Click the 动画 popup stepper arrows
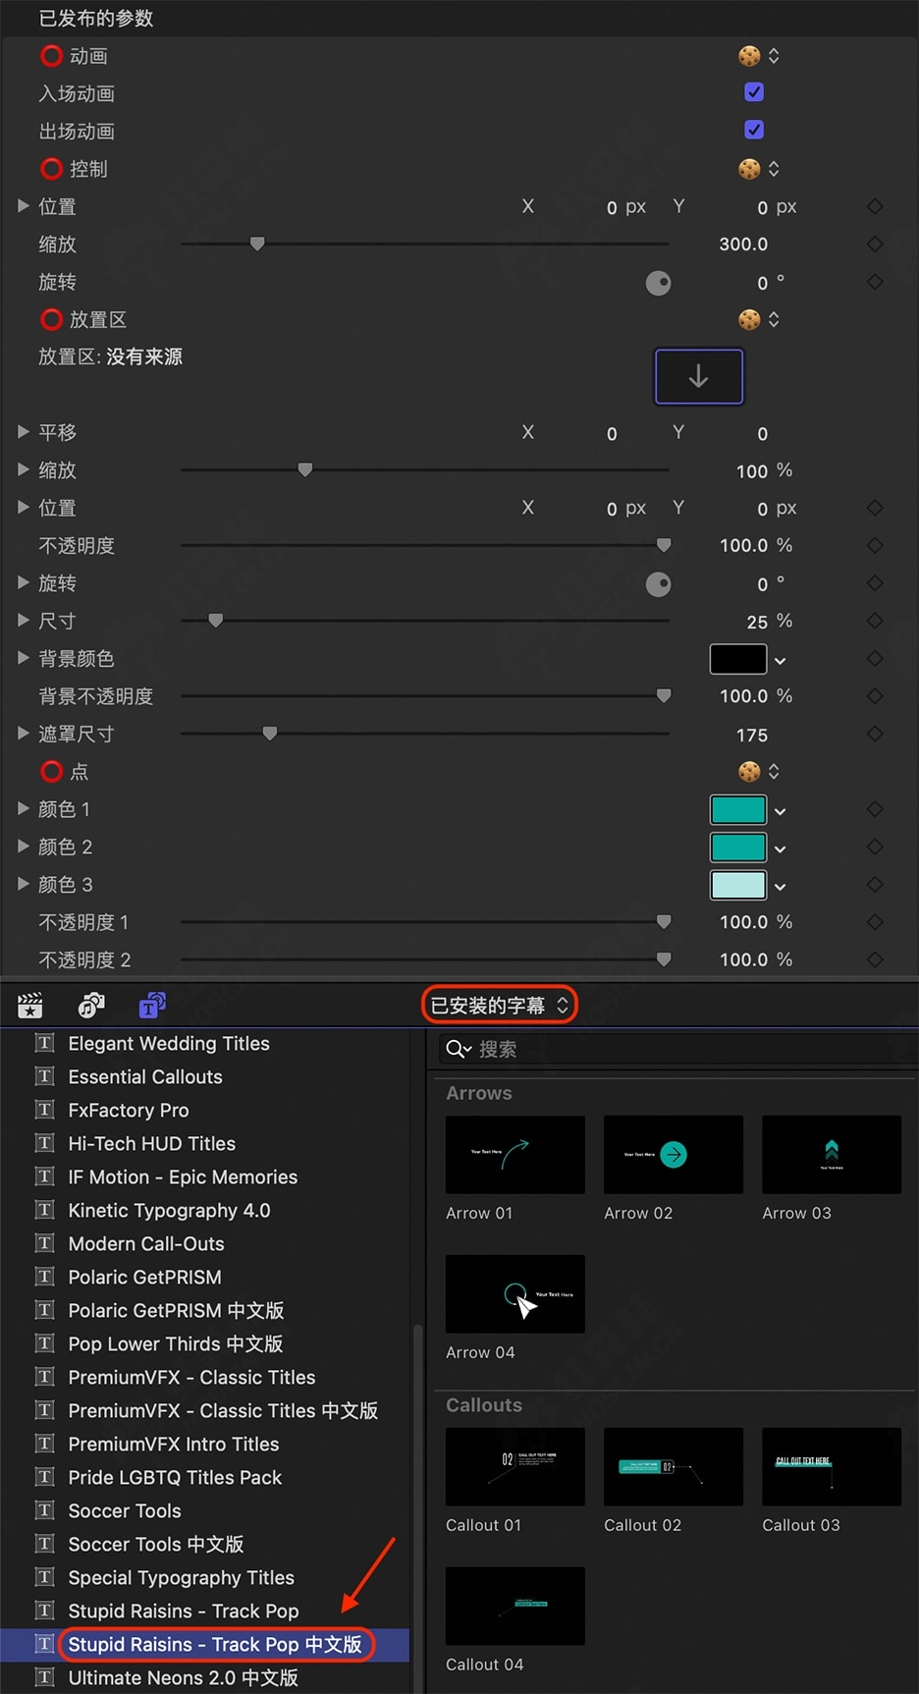 pyautogui.click(x=774, y=56)
